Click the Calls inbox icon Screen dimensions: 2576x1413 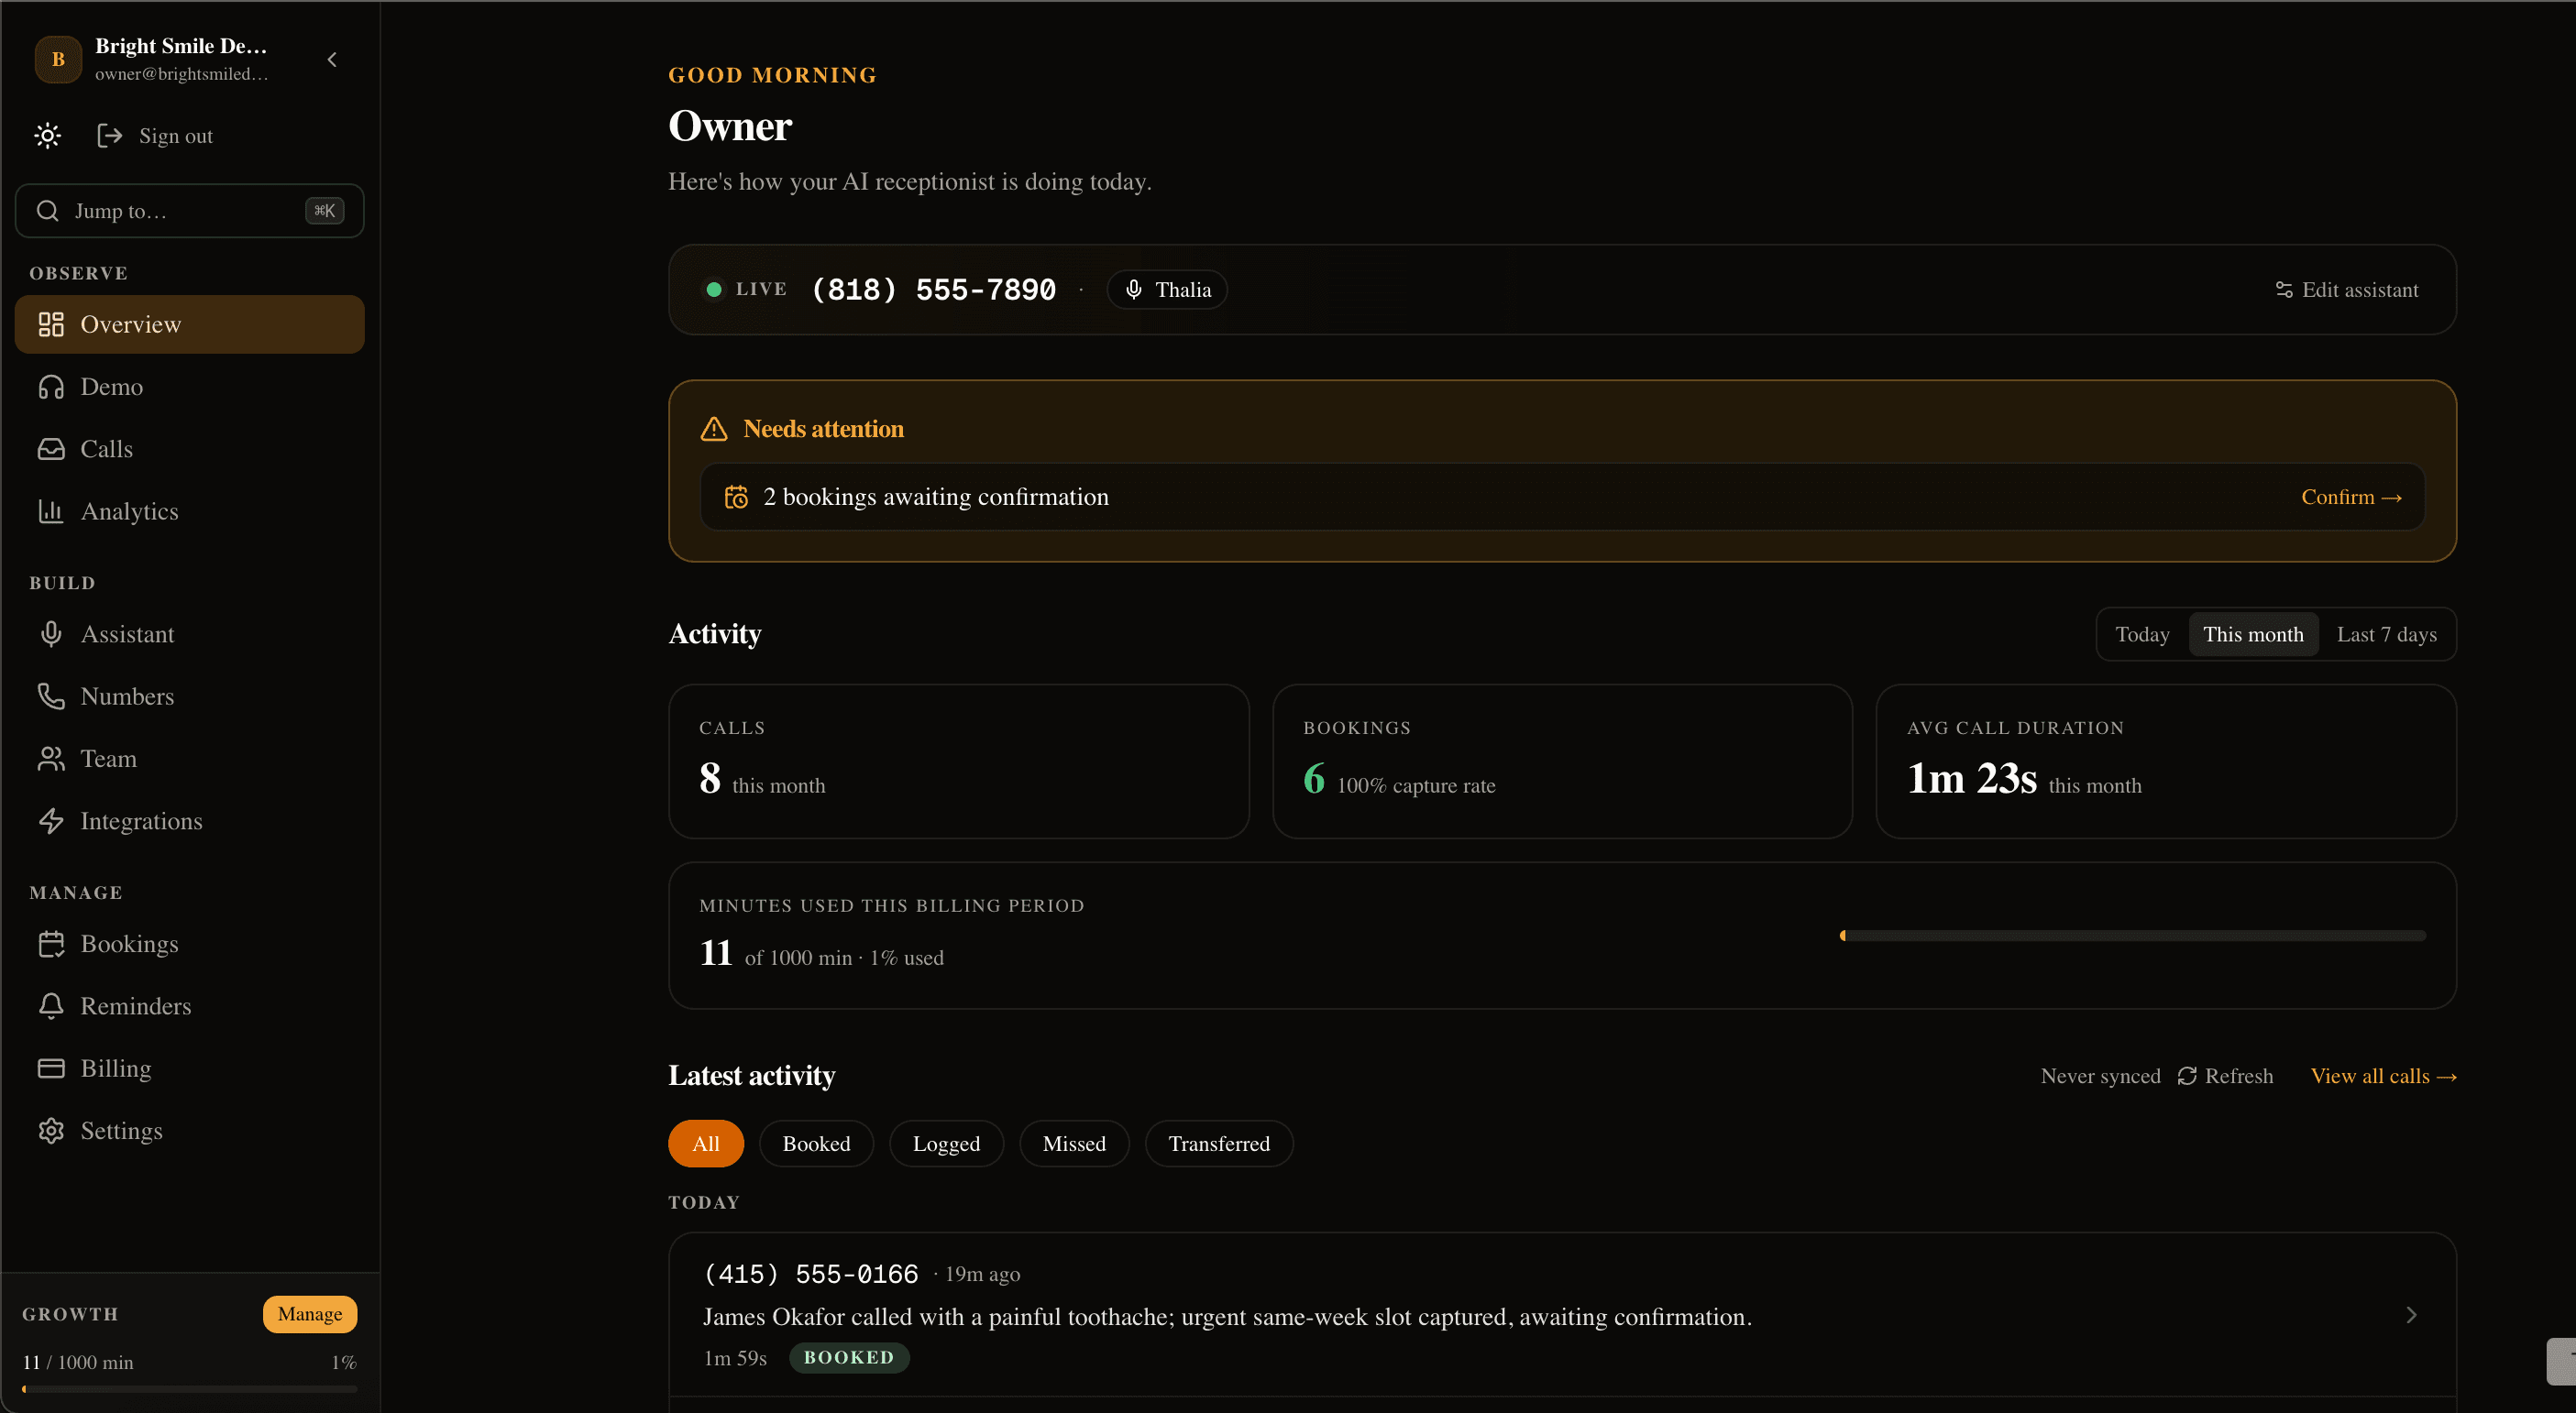(x=51, y=449)
